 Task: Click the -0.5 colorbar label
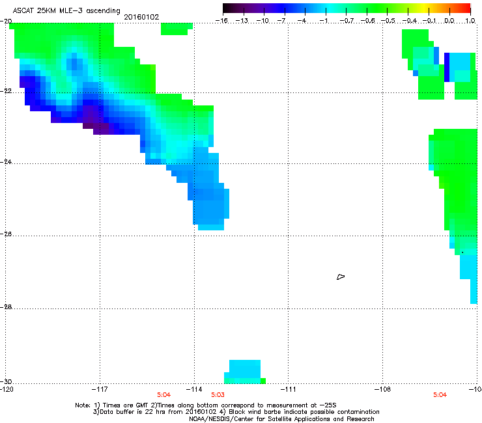388,21
